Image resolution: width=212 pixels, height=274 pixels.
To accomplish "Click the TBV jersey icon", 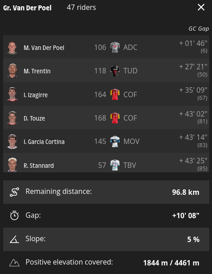I will click(x=115, y=165).
